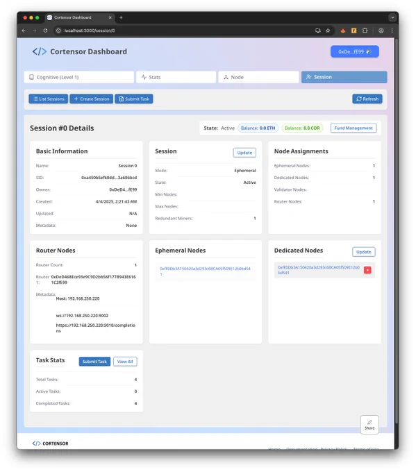Click the Balance 0.0 ETH badge
This screenshot has height=472, width=416.
258,128
